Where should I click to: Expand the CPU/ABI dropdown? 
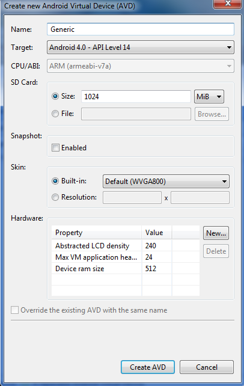tap(141, 66)
